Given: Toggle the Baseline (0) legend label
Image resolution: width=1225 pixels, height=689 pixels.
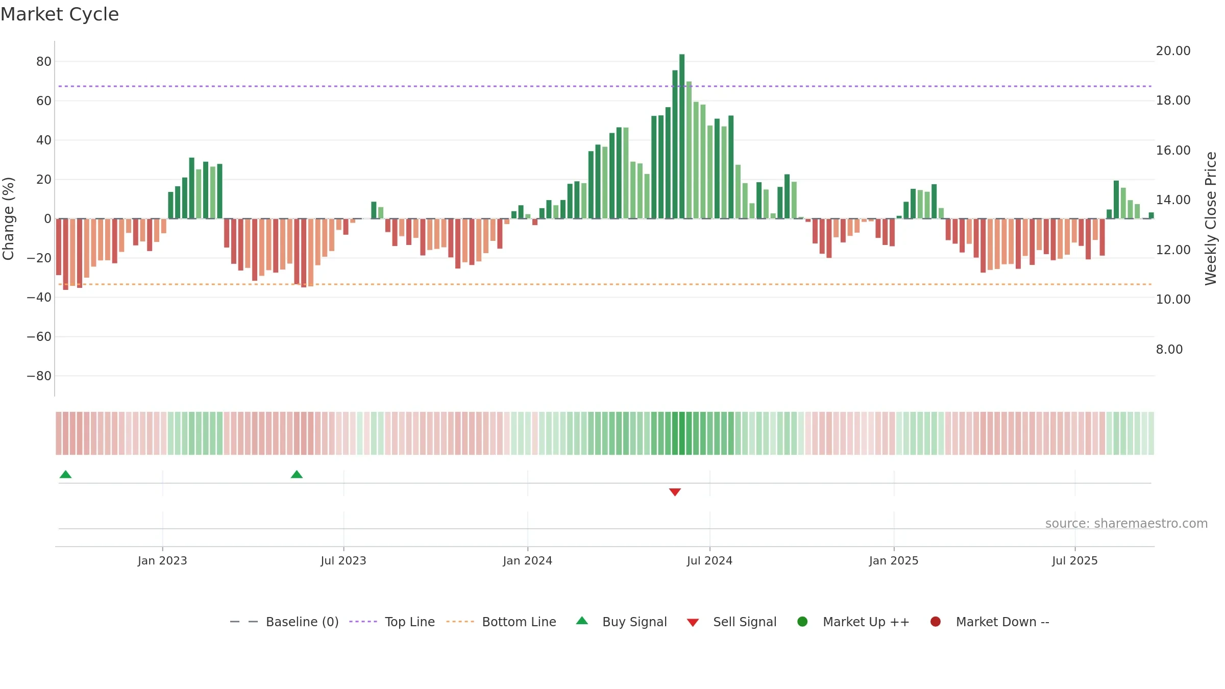Looking at the screenshot, I should pyautogui.click(x=302, y=622).
